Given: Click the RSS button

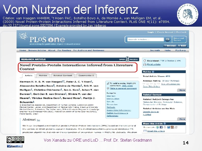Looking at the screenshot, I should click(x=182, y=46).
